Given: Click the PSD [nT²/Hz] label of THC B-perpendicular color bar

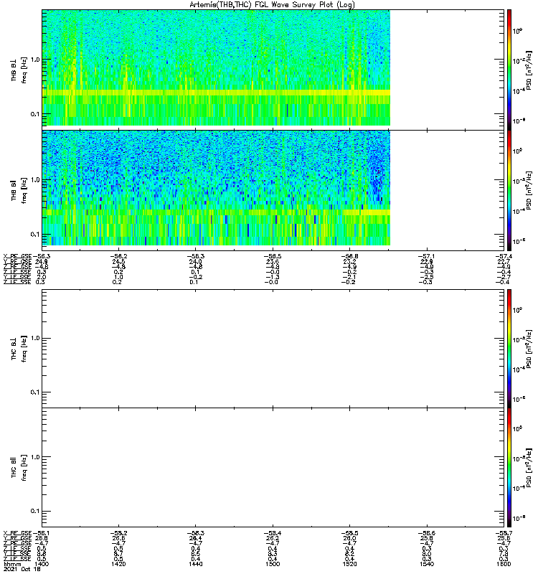Looking at the screenshot, I should [529, 349].
